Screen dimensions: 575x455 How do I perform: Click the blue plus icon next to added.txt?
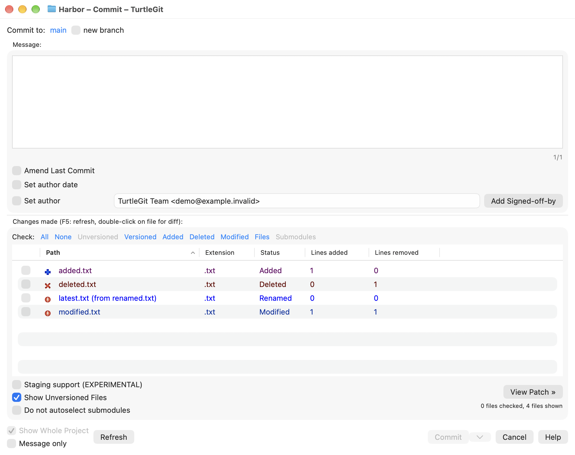[48, 271]
